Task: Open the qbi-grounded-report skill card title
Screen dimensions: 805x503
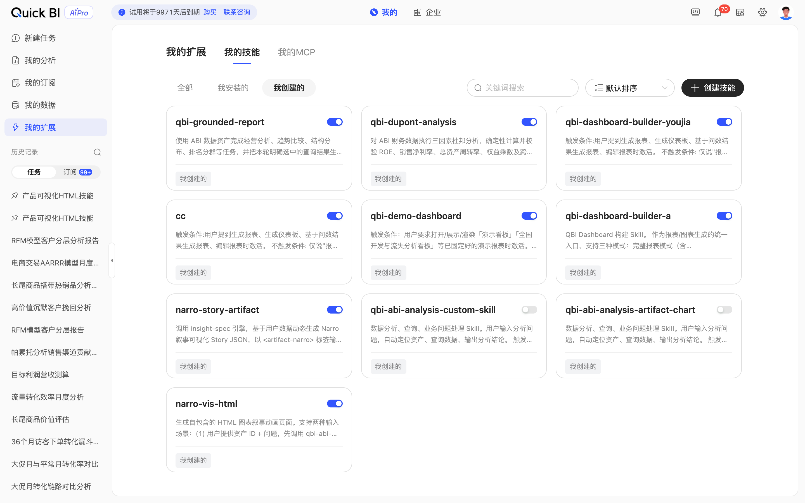Action: pos(220,122)
